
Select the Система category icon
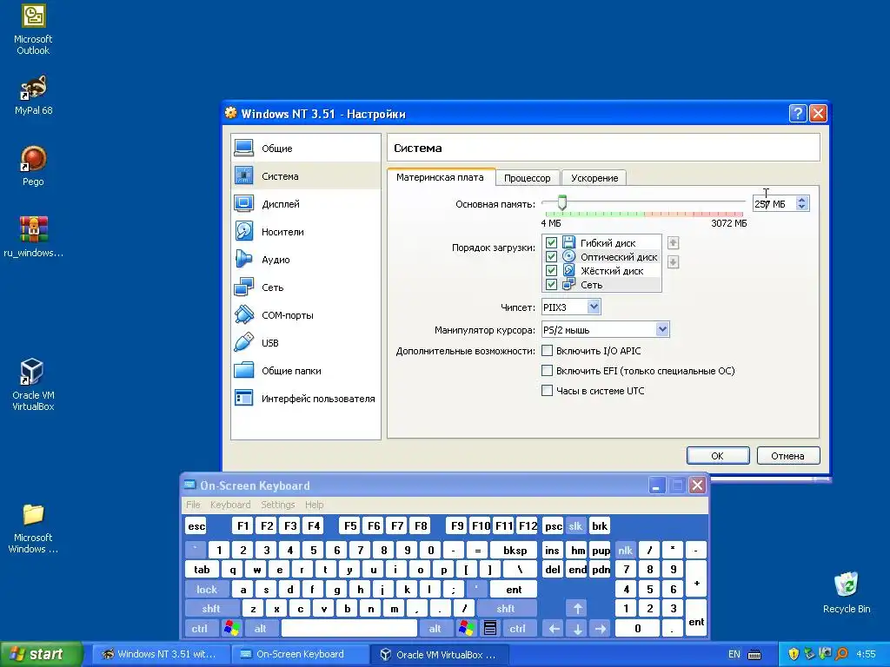click(x=244, y=175)
